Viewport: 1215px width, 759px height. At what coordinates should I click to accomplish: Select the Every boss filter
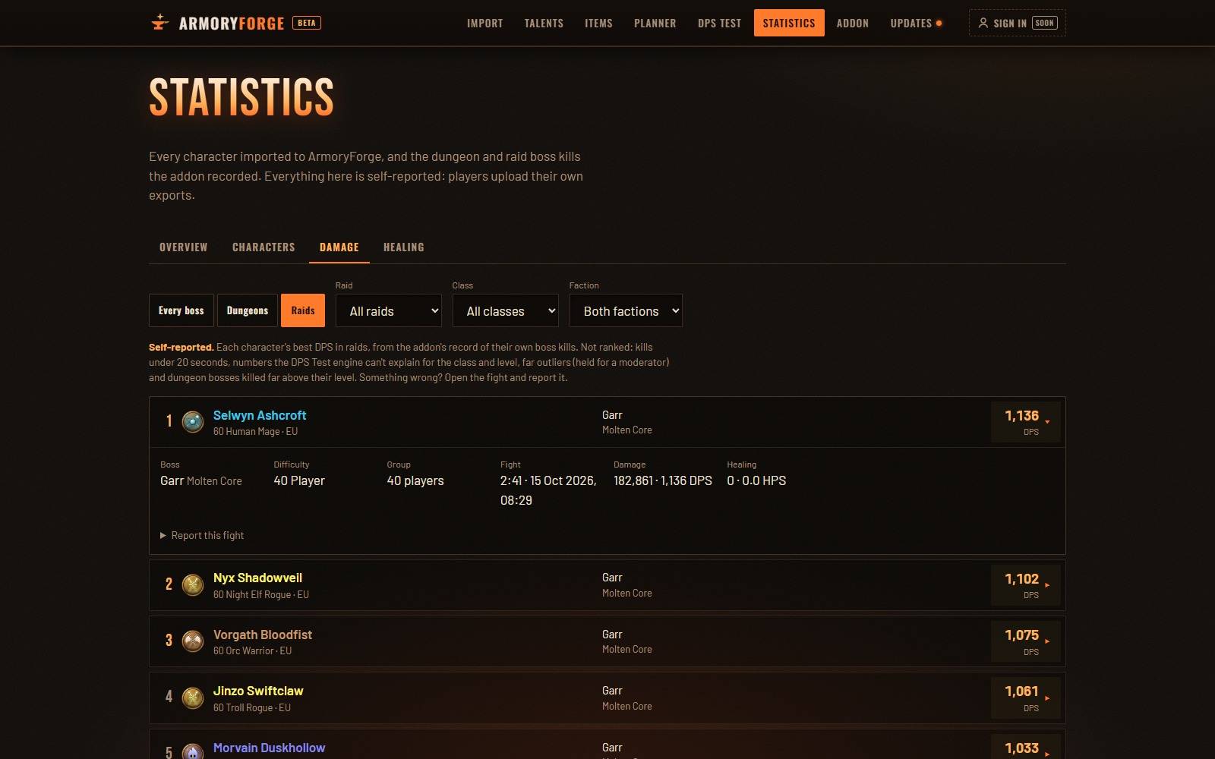tap(181, 310)
